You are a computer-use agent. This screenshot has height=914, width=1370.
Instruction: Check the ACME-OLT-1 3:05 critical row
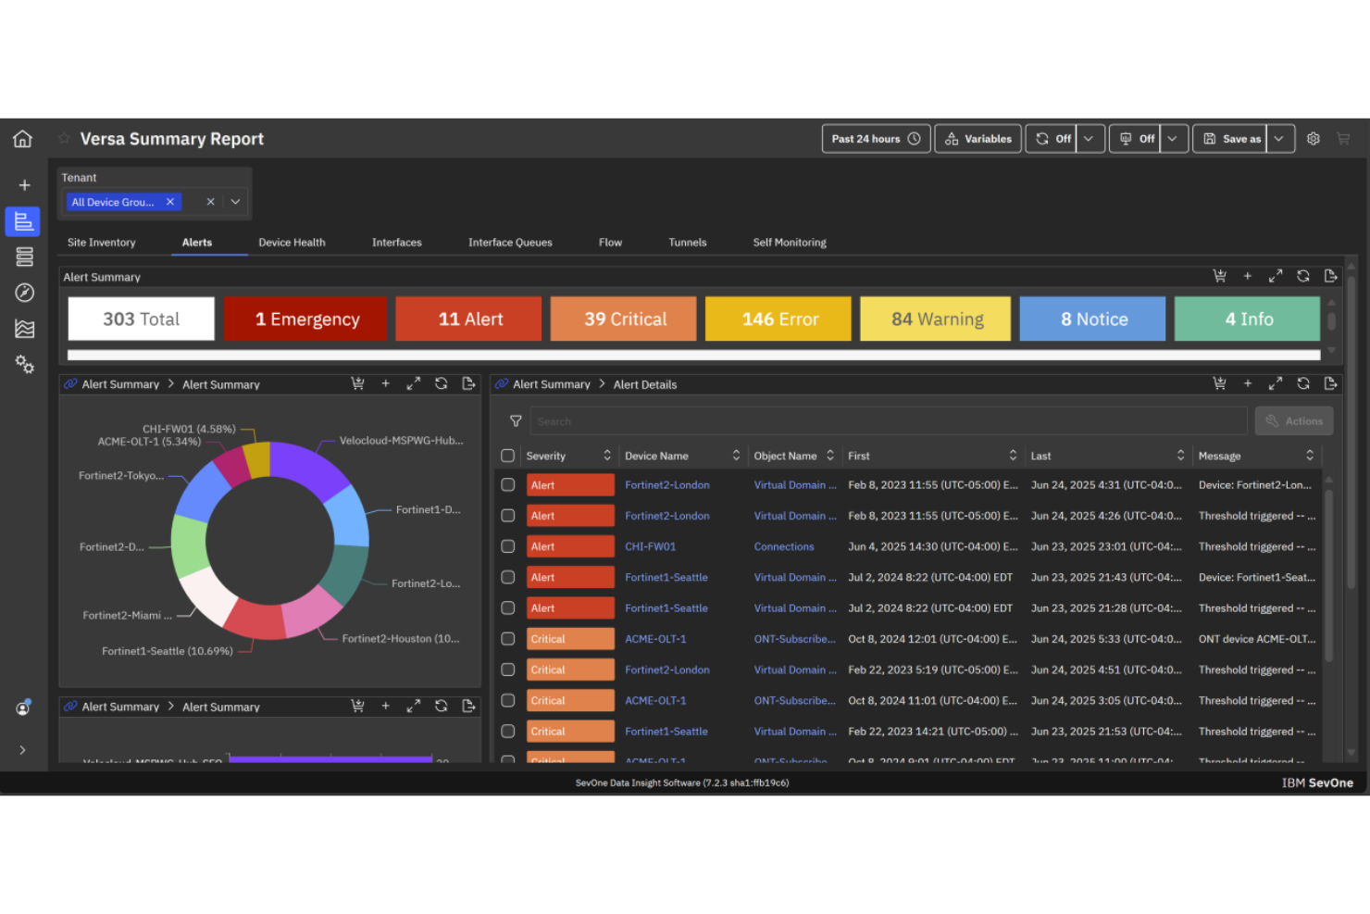coord(507,701)
